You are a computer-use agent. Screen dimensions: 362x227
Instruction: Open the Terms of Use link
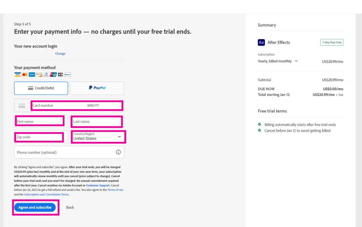115,190
